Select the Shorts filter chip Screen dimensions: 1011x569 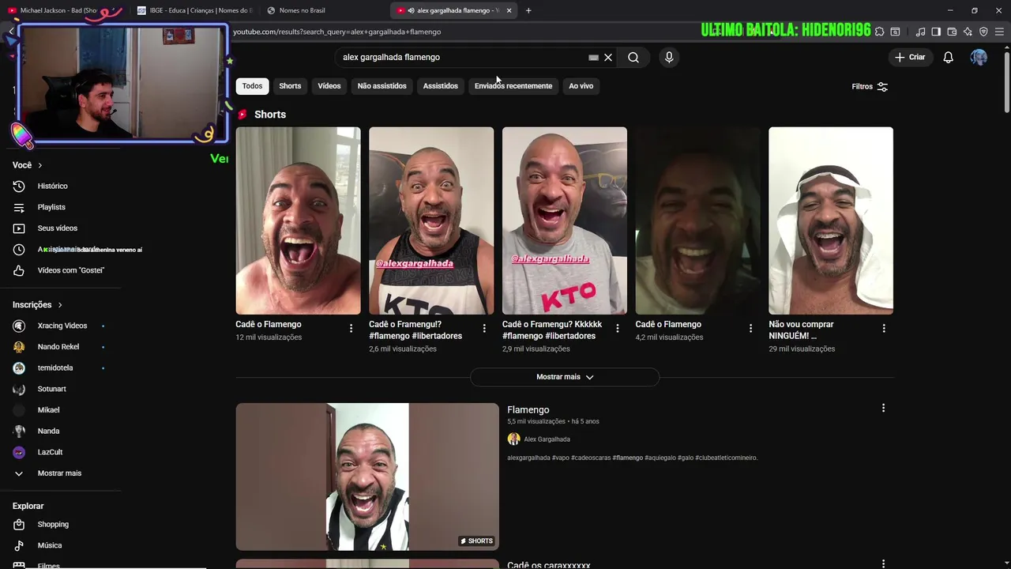click(290, 86)
